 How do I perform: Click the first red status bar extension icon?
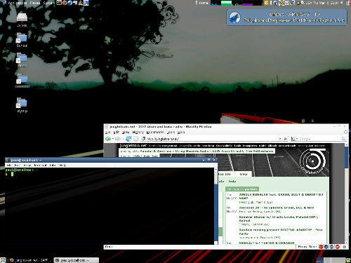321,247
